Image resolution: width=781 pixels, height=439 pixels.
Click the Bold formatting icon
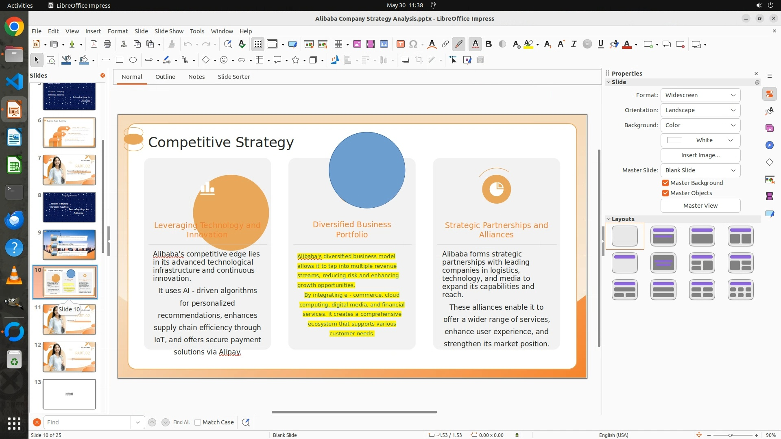pyautogui.click(x=489, y=44)
